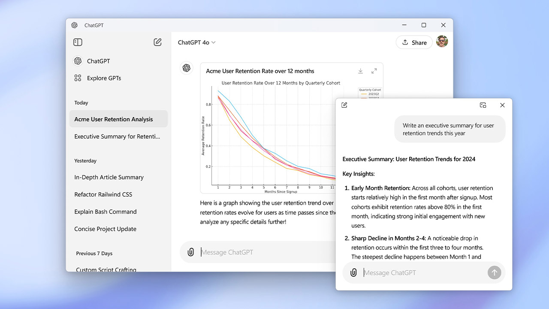Click the 'Today' section label

pyautogui.click(x=81, y=103)
